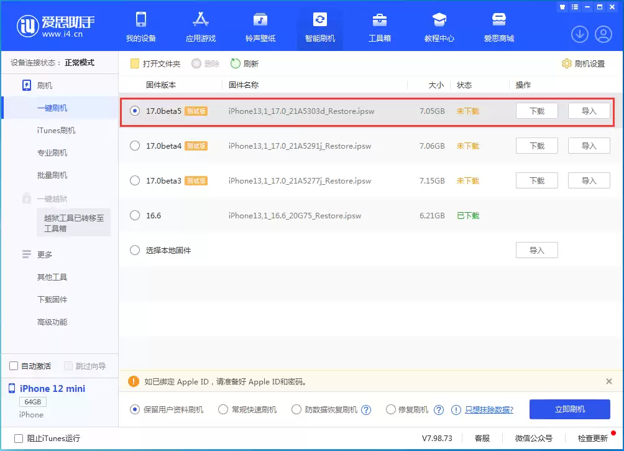This screenshot has width=624, height=451.
Task: Open 应用游戏 app store icon
Action: (201, 19)
